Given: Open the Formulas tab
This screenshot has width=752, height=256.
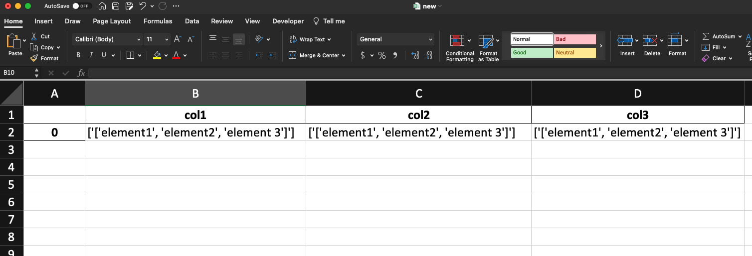Looking at the screenshot, I should point(158,21).
